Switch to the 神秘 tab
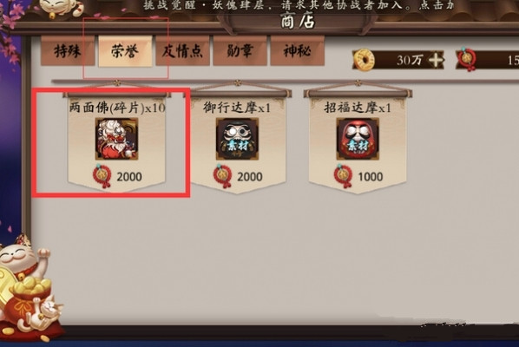 pos(297,51)
